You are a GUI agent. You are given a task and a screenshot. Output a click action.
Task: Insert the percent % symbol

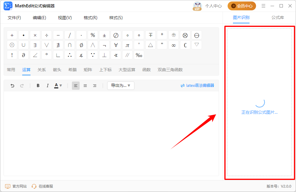pyautogui.click(x=93, y=35)
